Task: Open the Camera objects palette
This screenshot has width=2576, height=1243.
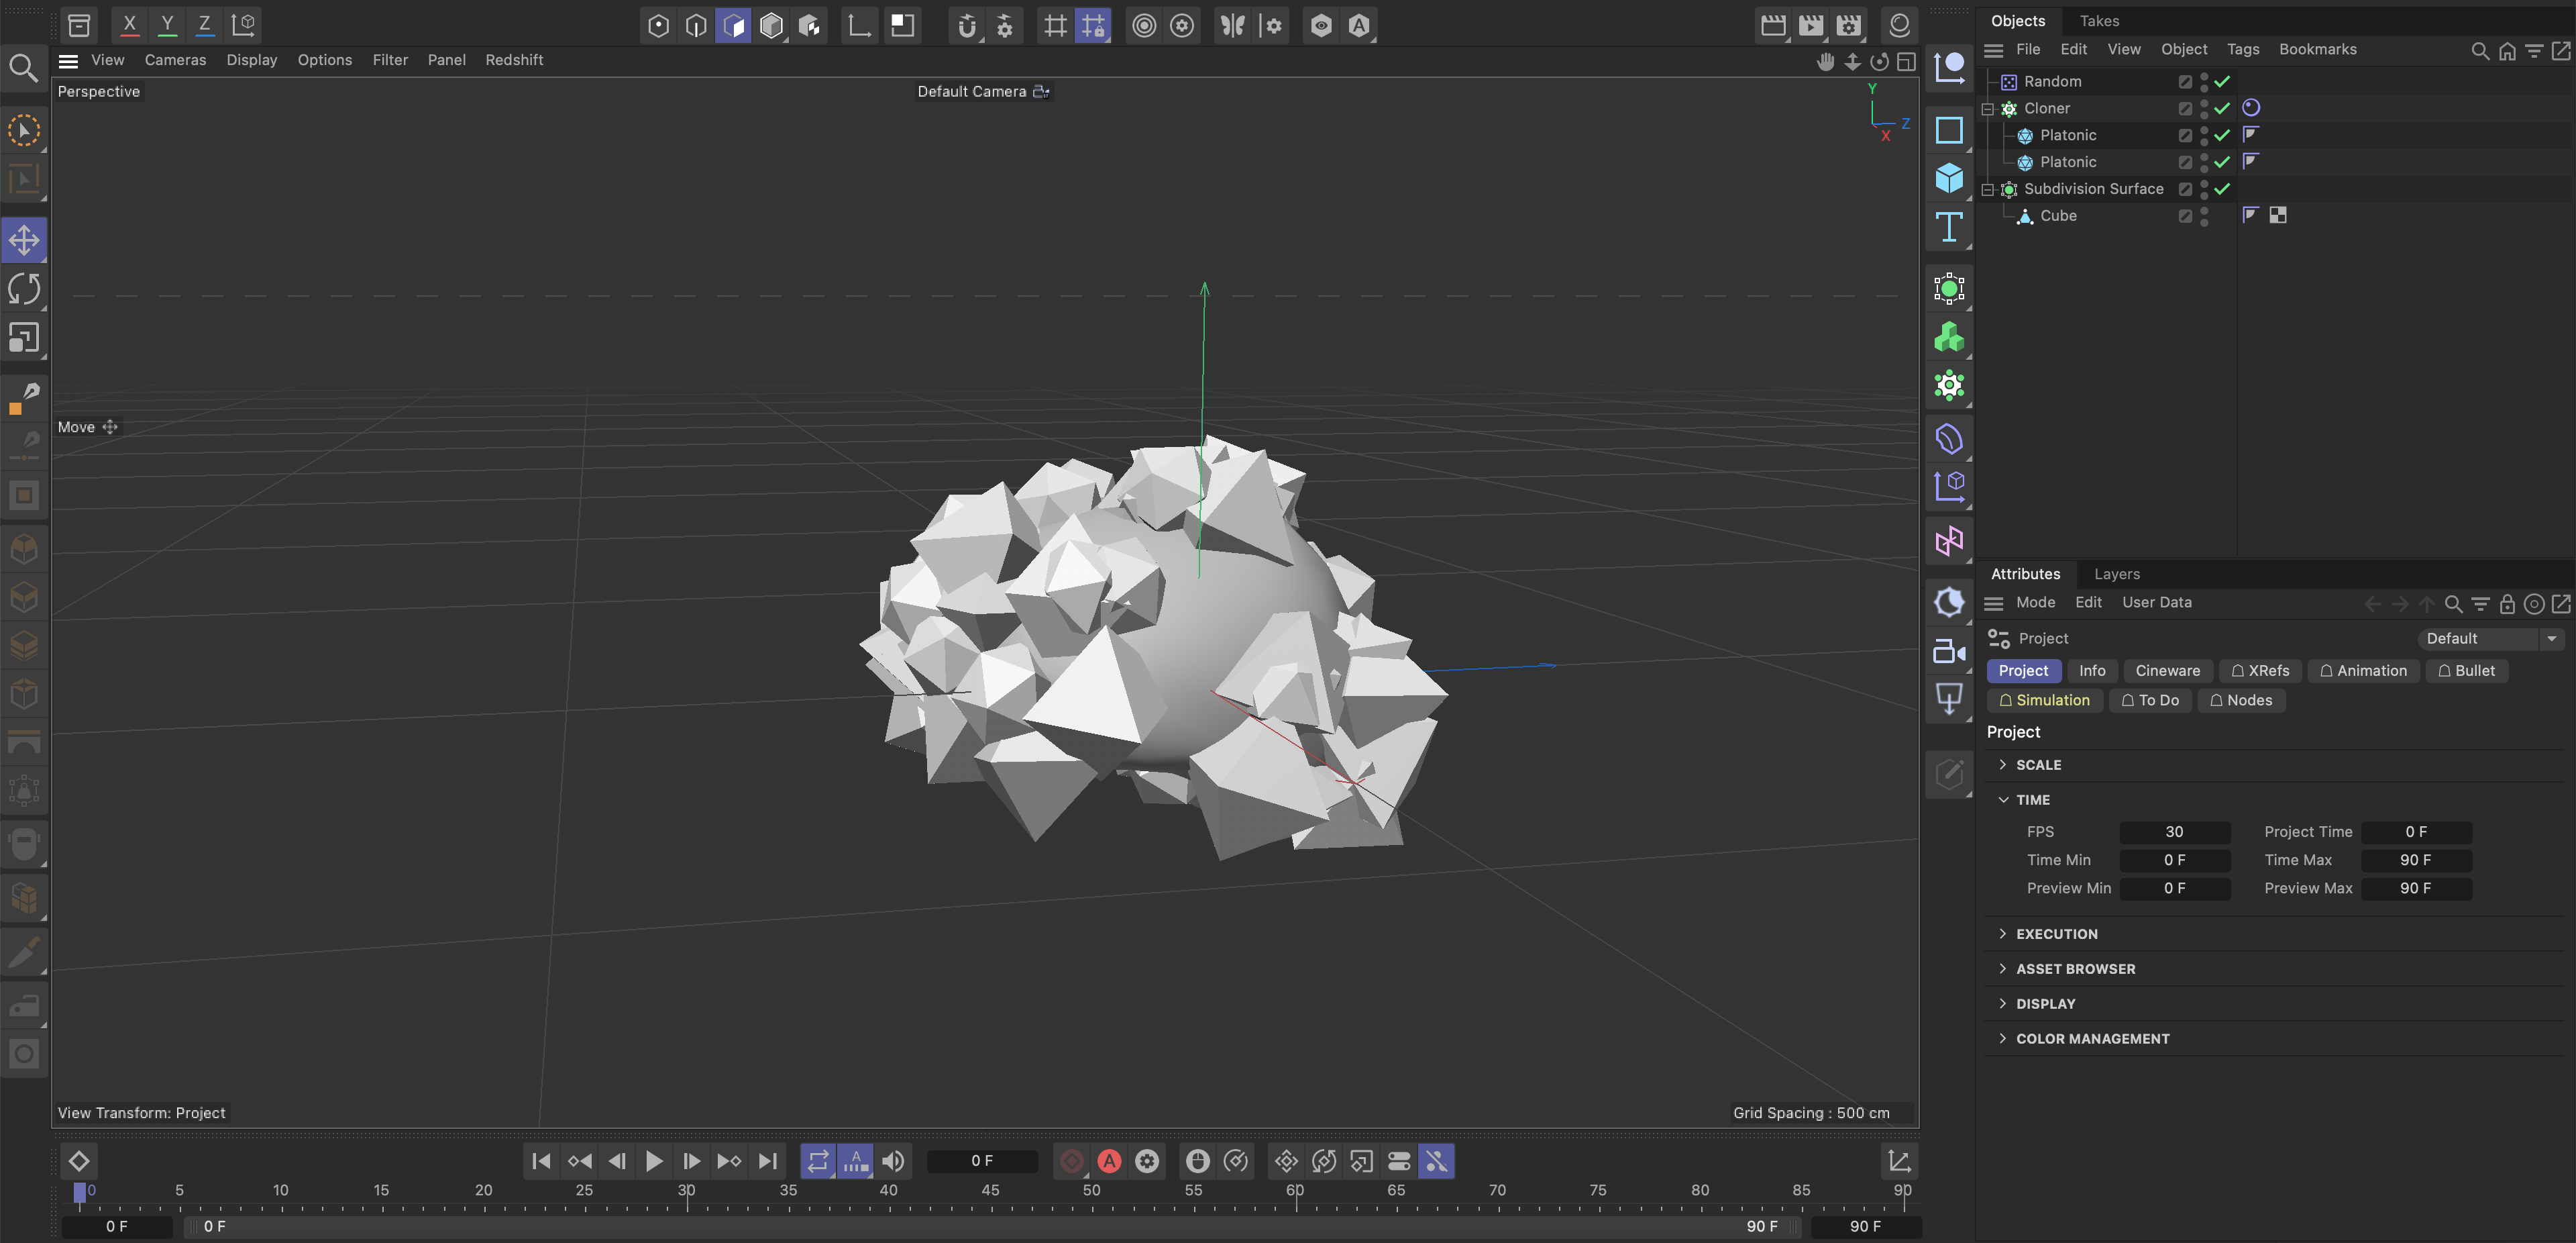Action: point(1948,652)
